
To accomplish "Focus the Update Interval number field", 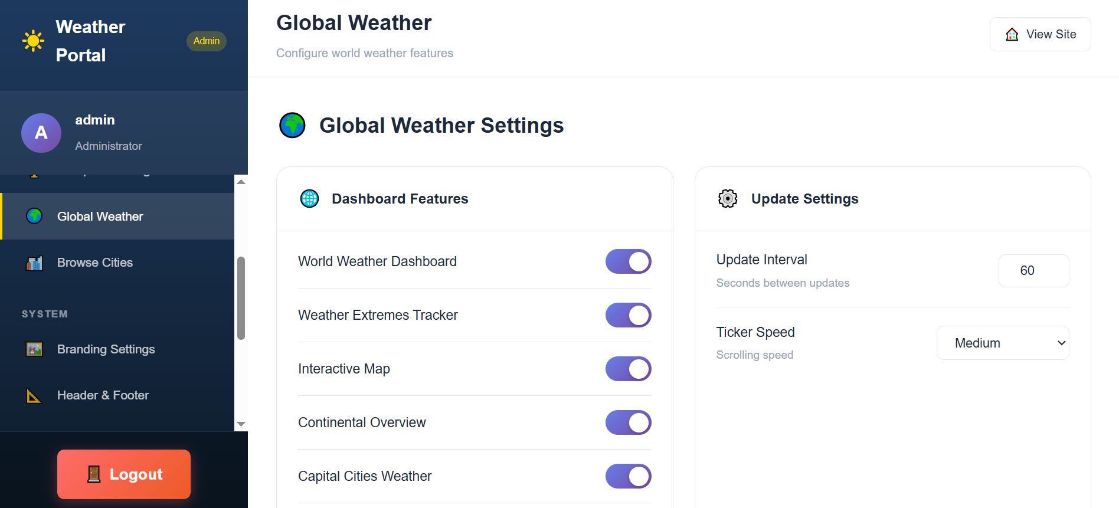I will [x=1033, y=271].
